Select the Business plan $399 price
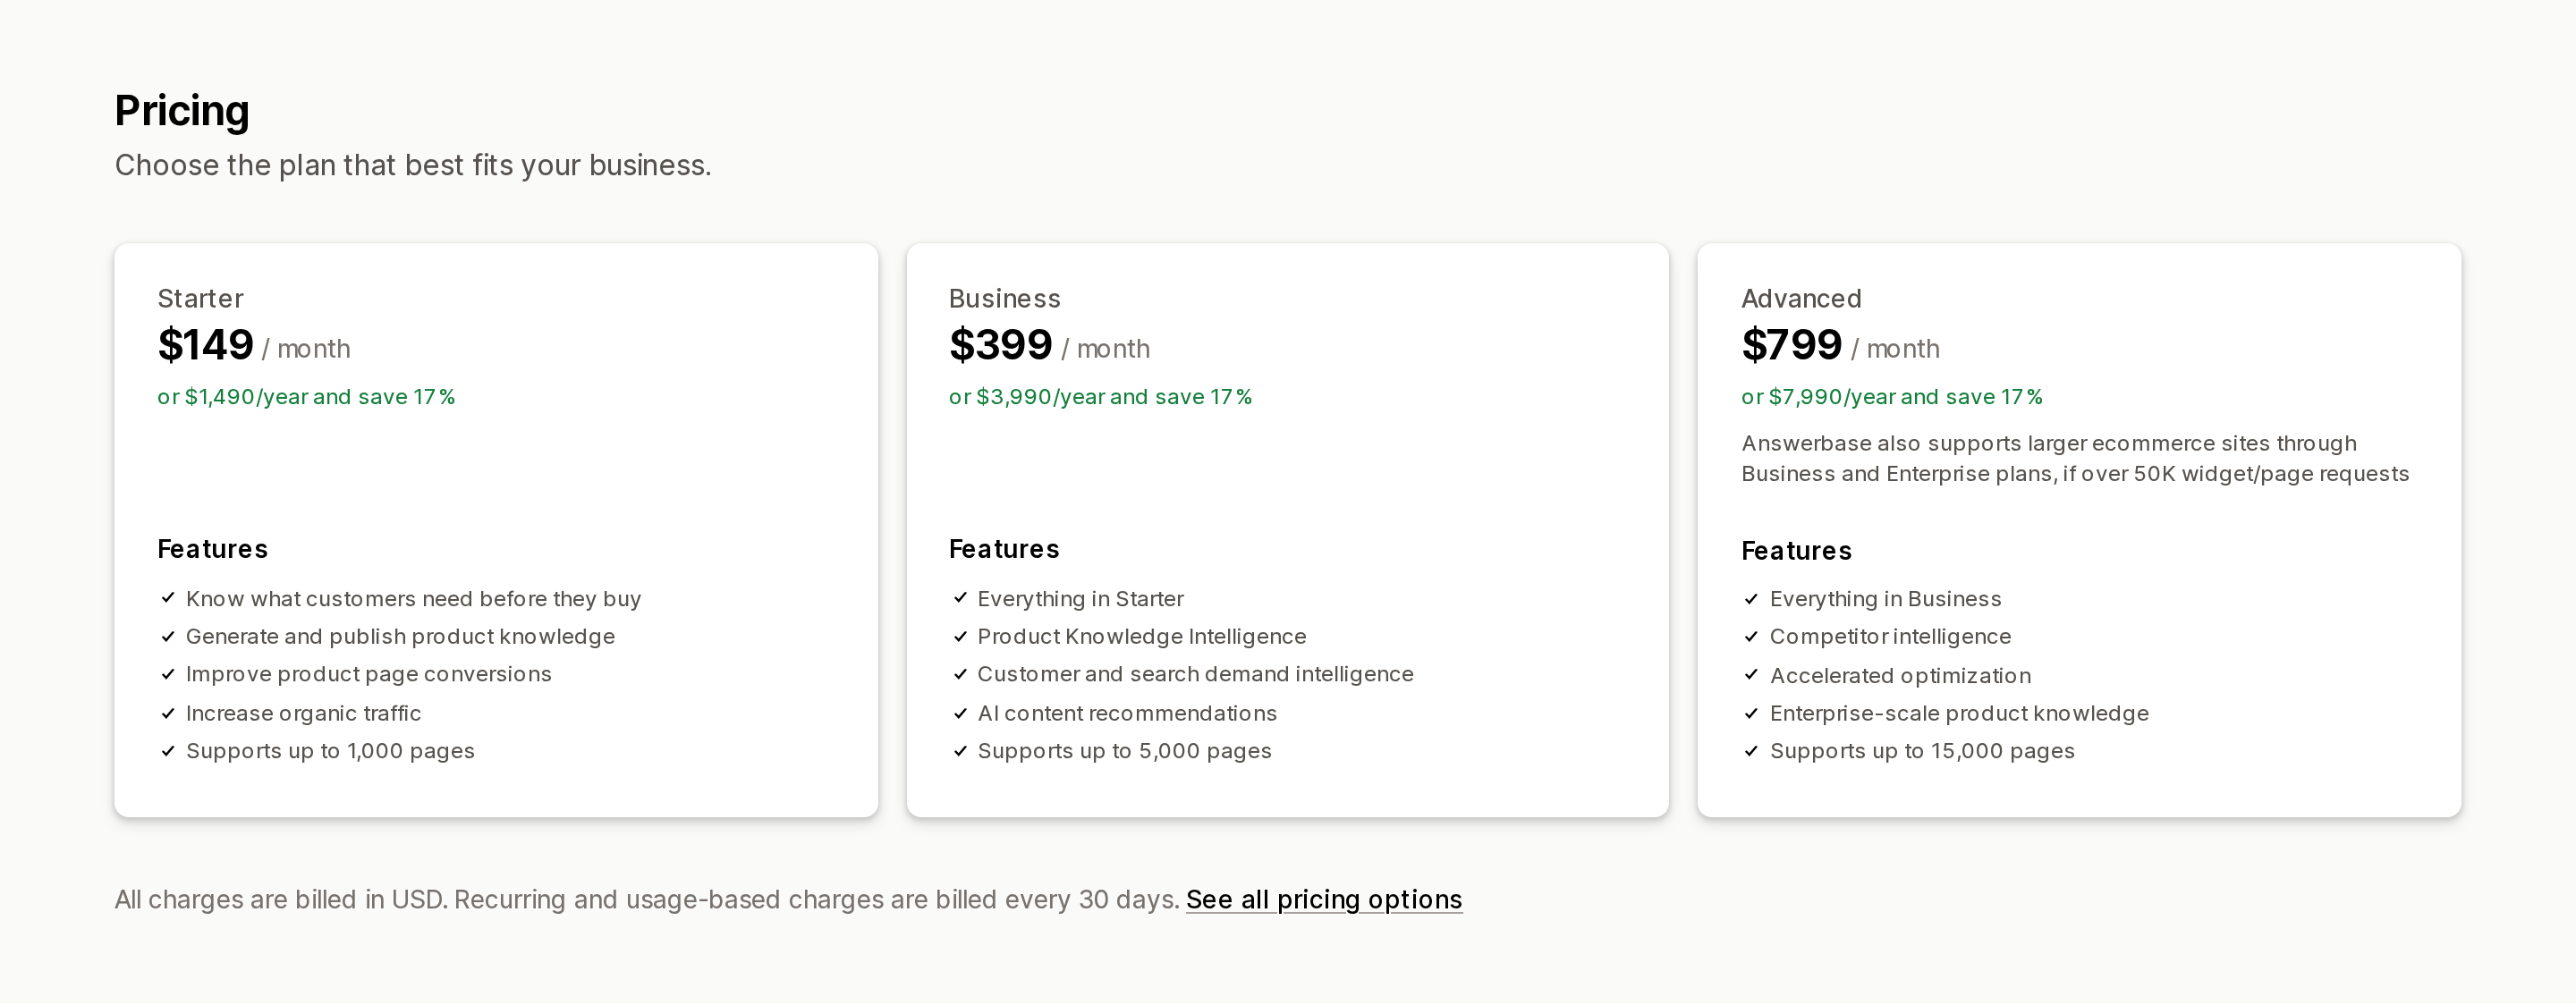The width and height of the screenshot is (2576, 1005). pyautogui.click(x=1000, y=345)
